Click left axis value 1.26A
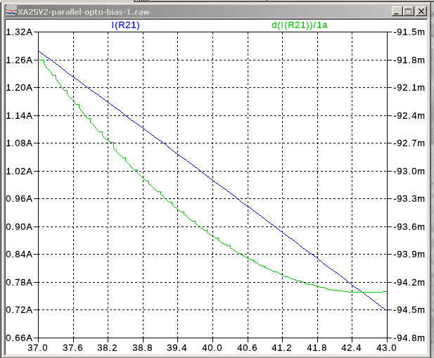The image size is (434, 358). (x=19, y=60)
